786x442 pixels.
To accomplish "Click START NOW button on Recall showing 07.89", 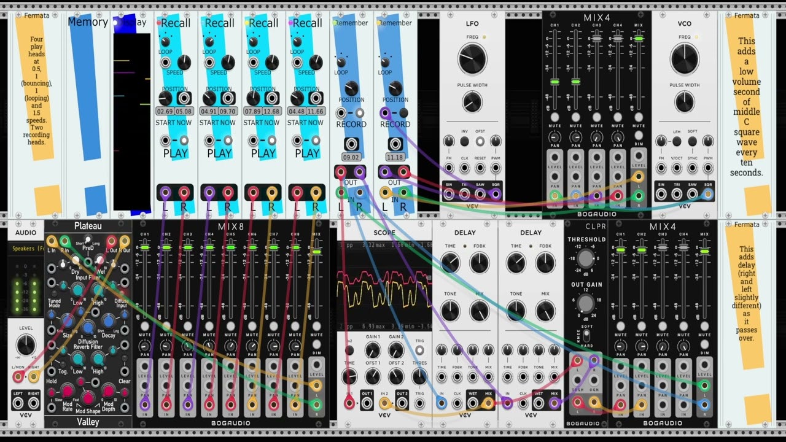I will coord(271,141).
